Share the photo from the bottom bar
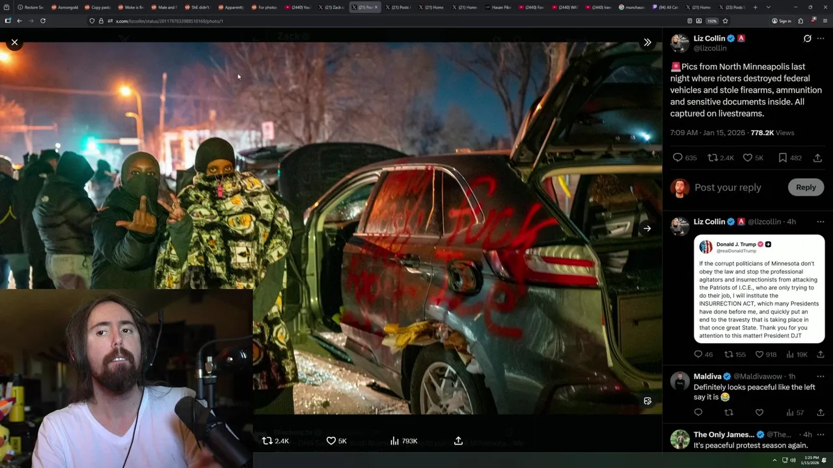The height and width of the screenshot is (468, 833). tap(458, 441)
